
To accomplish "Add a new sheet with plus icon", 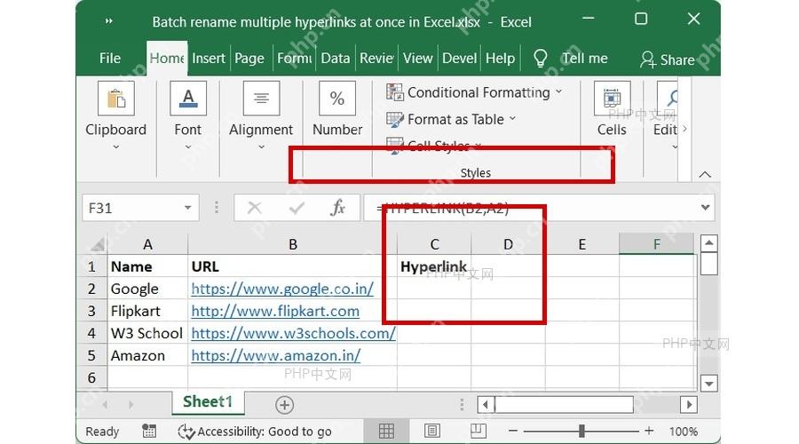I will point(284,405).
